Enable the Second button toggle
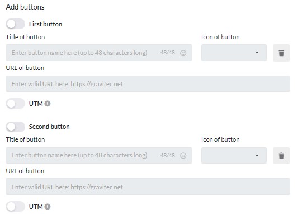The image size is (307, 214). click(x=15, y=127)
